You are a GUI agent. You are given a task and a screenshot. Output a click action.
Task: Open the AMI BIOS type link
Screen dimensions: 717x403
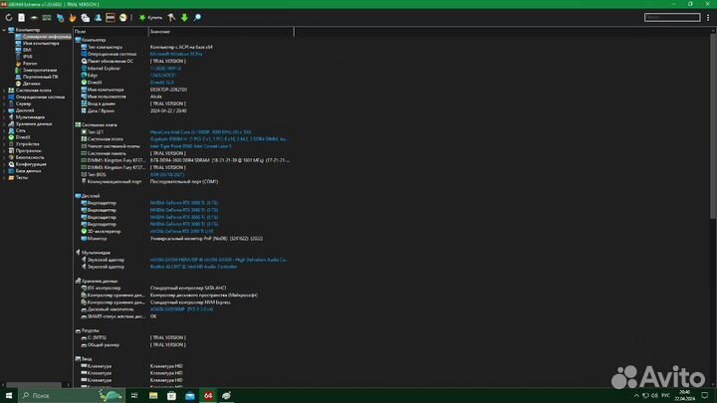(x=167, y=174)
